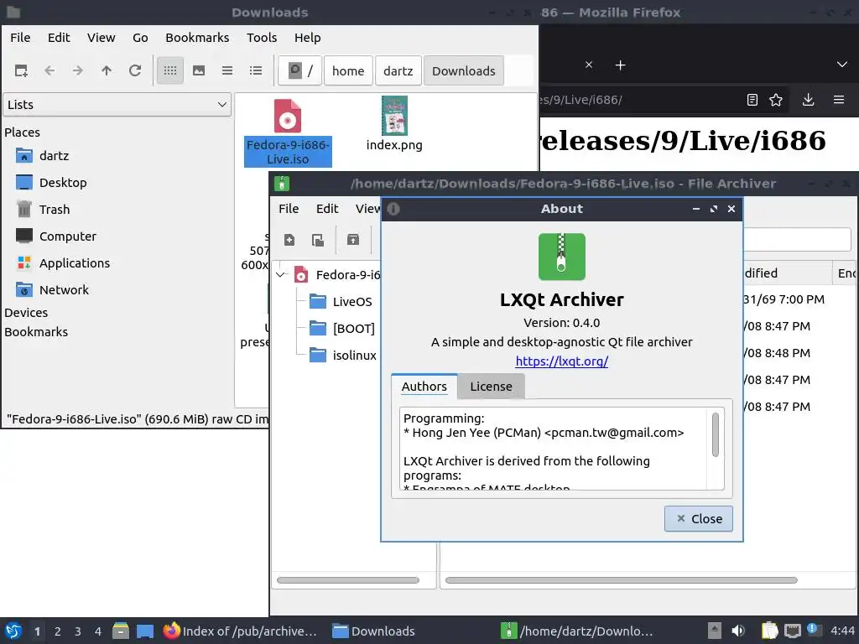Screen dimensions: 859x644
Task: Click the file list horizontal scrollbar
Action: click(622, 580)
